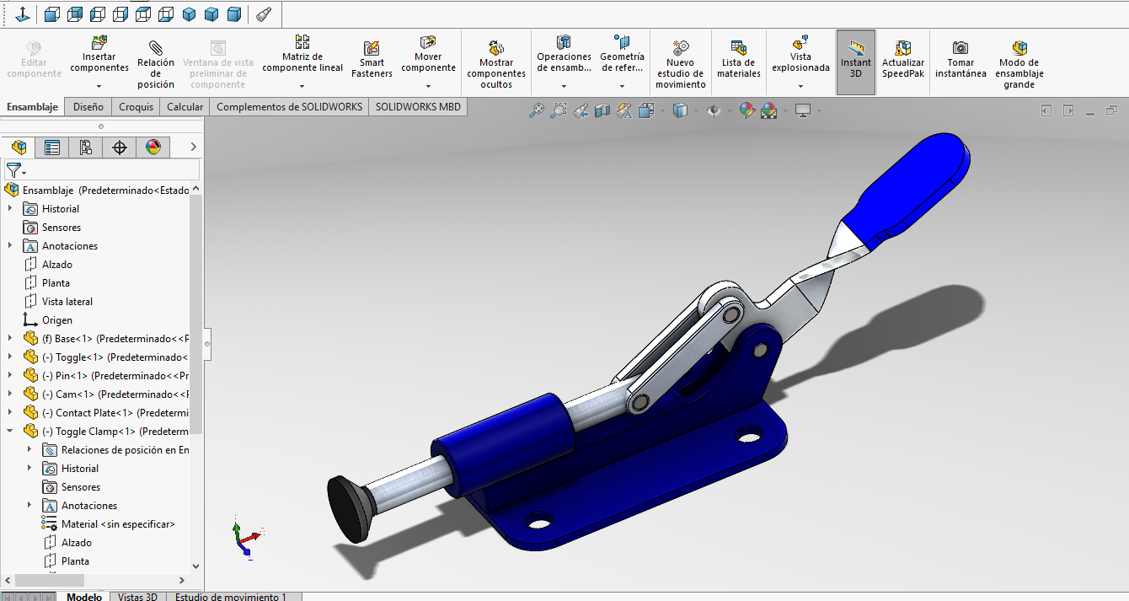Switch to the Croquis tab
1129x601 pixels.
pyautogui.click(x=136, y=106)
